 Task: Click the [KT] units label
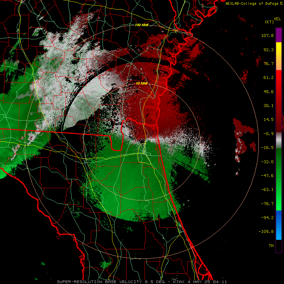pos(269,22)
